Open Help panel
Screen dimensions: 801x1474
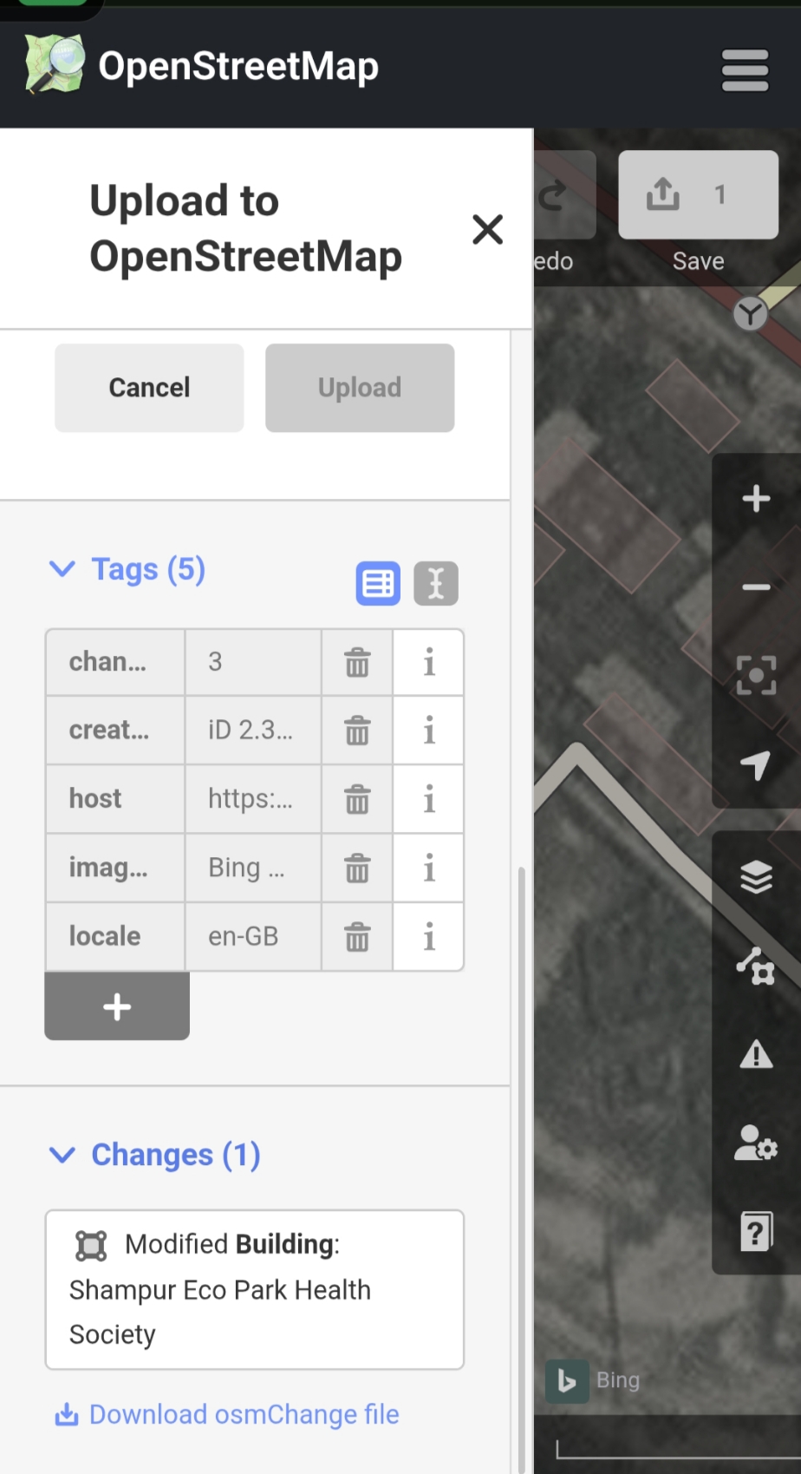click(x=756, y=1231)
